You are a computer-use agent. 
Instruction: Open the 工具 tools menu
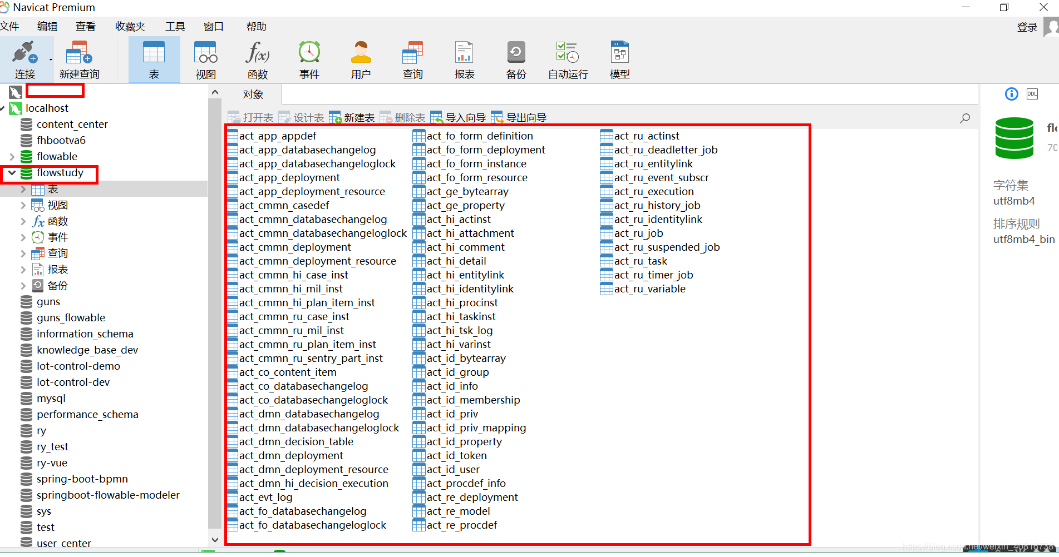point(175,26)
